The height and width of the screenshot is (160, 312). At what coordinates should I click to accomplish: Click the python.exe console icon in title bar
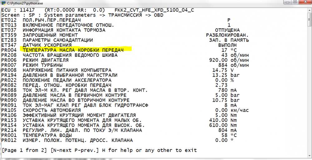click(3, 3)
